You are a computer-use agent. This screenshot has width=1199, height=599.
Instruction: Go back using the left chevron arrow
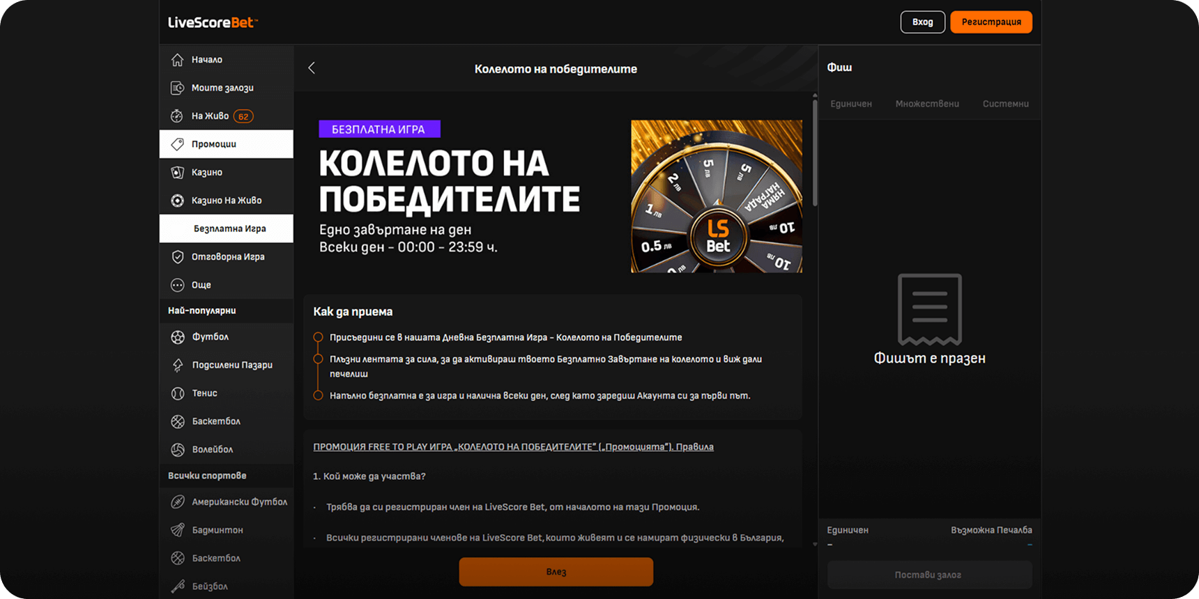312,68
